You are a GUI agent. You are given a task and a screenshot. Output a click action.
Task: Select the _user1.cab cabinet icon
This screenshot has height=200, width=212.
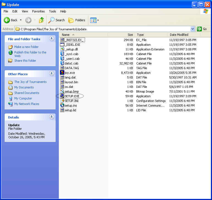tap(62, 58)
